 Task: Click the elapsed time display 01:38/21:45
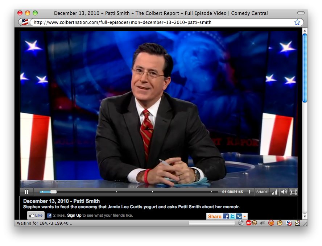tap(232, 192)
